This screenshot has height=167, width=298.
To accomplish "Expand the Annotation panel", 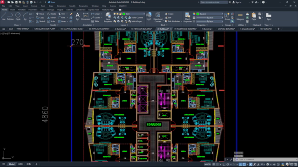I will coord(88,25).
